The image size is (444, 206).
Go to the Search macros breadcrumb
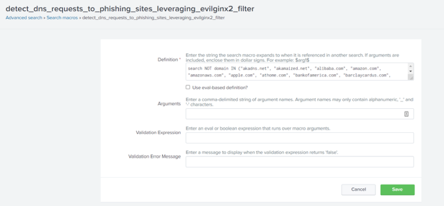(x=62, y=18)
